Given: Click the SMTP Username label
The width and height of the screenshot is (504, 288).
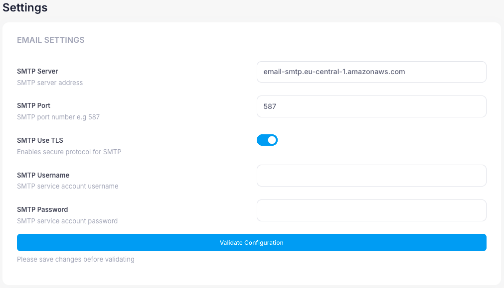Looking at the screenshot, I should [x=43, y=175].
